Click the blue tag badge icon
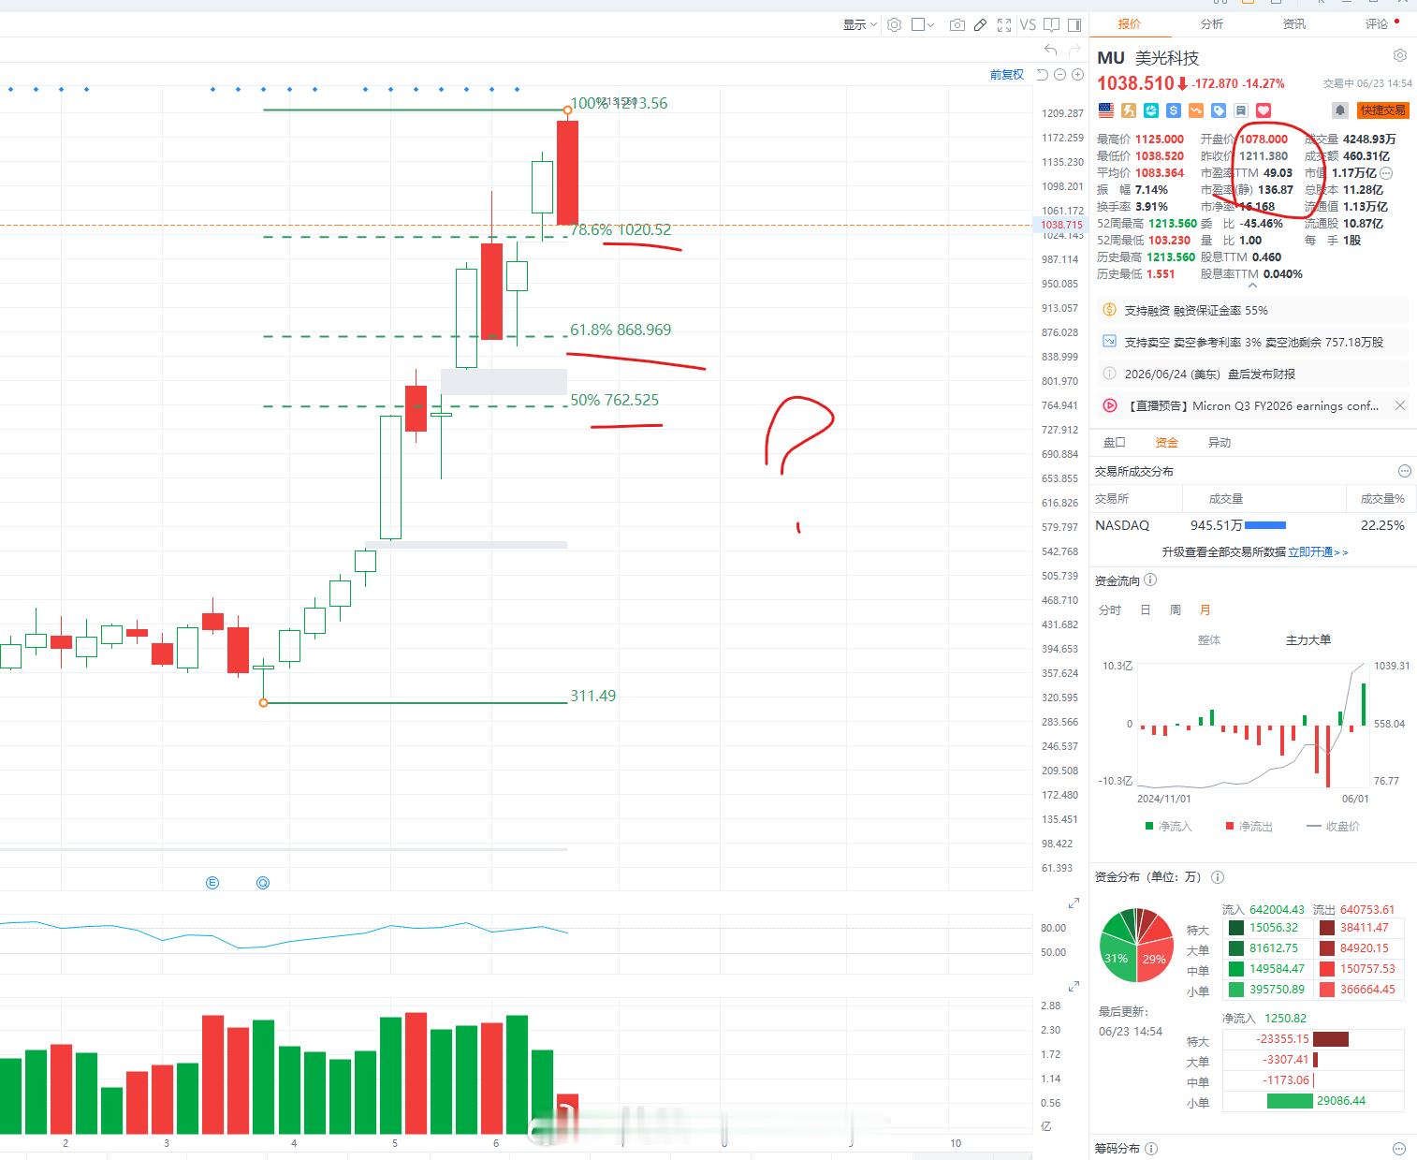 tap(1219, 110)
